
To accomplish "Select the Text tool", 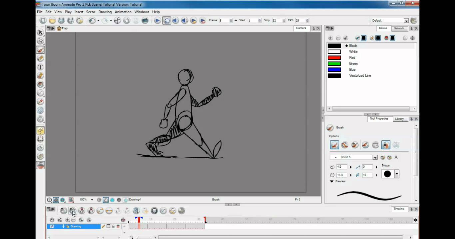I will 40,67.
